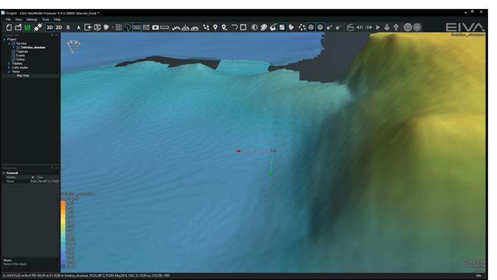Viewport: 497px width, 280px height.
Task: Click the camera screenshot icon
Action: pyautogui.click(x=155, y=27)
